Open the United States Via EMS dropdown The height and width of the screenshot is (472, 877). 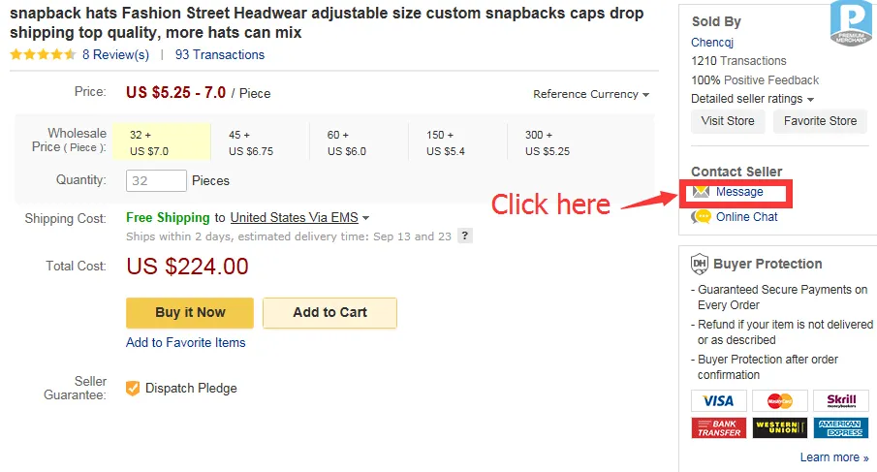(299, 217)
